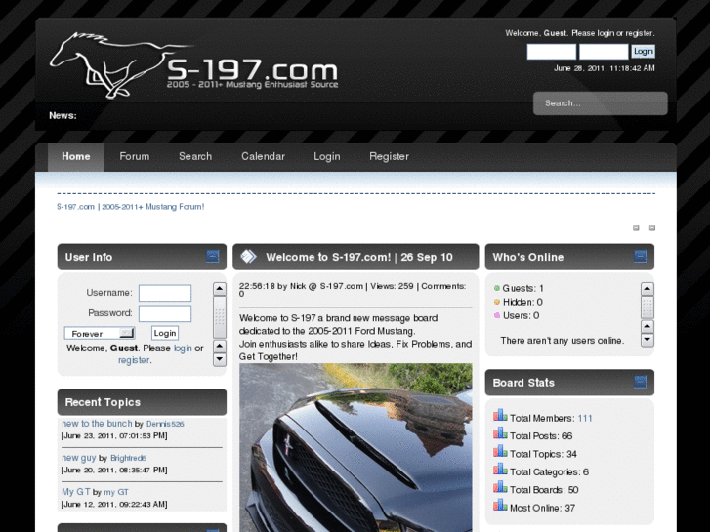The height and width of the screenshot is (532, 710).
Task: Click the Login button in the header
Action: pyautogui.click(x=643, y=51)
